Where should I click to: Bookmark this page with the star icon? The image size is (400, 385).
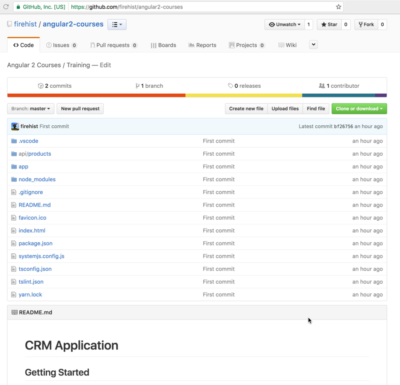[x=338, y=7]
